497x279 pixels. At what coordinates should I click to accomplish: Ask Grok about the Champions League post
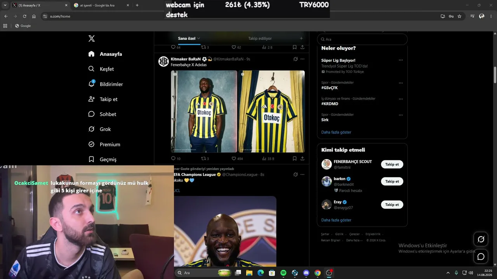(295, 174)
